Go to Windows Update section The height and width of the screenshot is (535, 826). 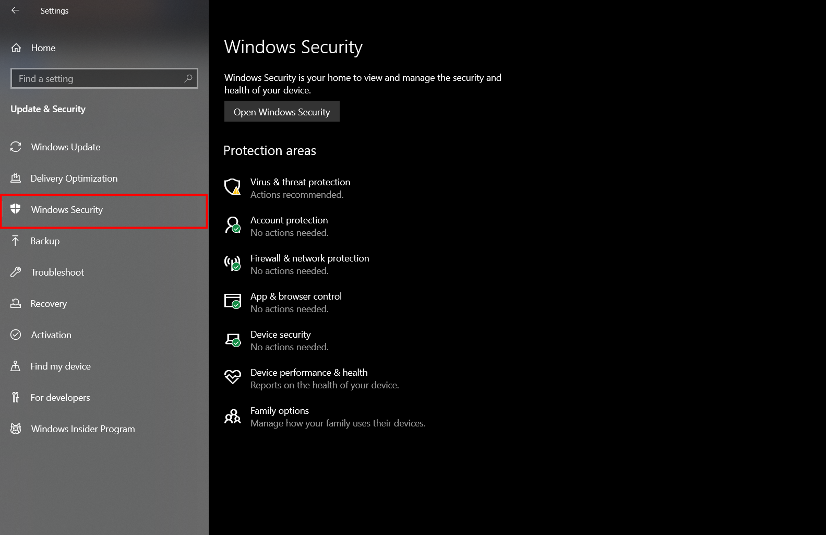65,147
